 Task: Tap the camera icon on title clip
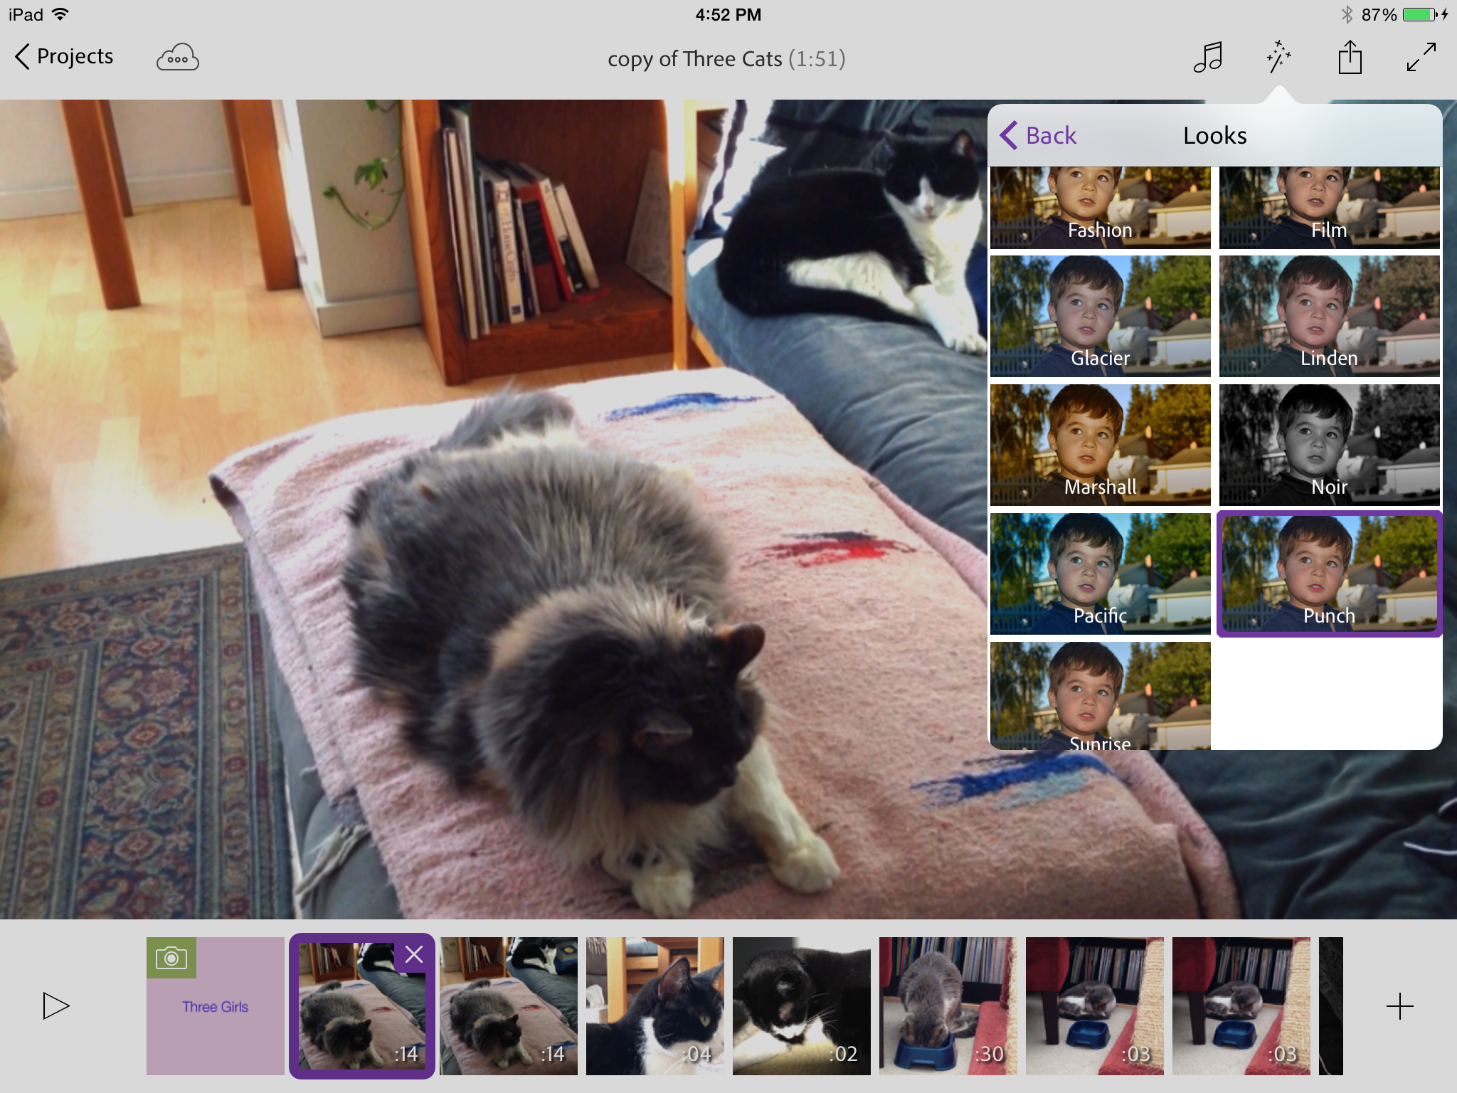pyautogui.click(x=171, y=958)
